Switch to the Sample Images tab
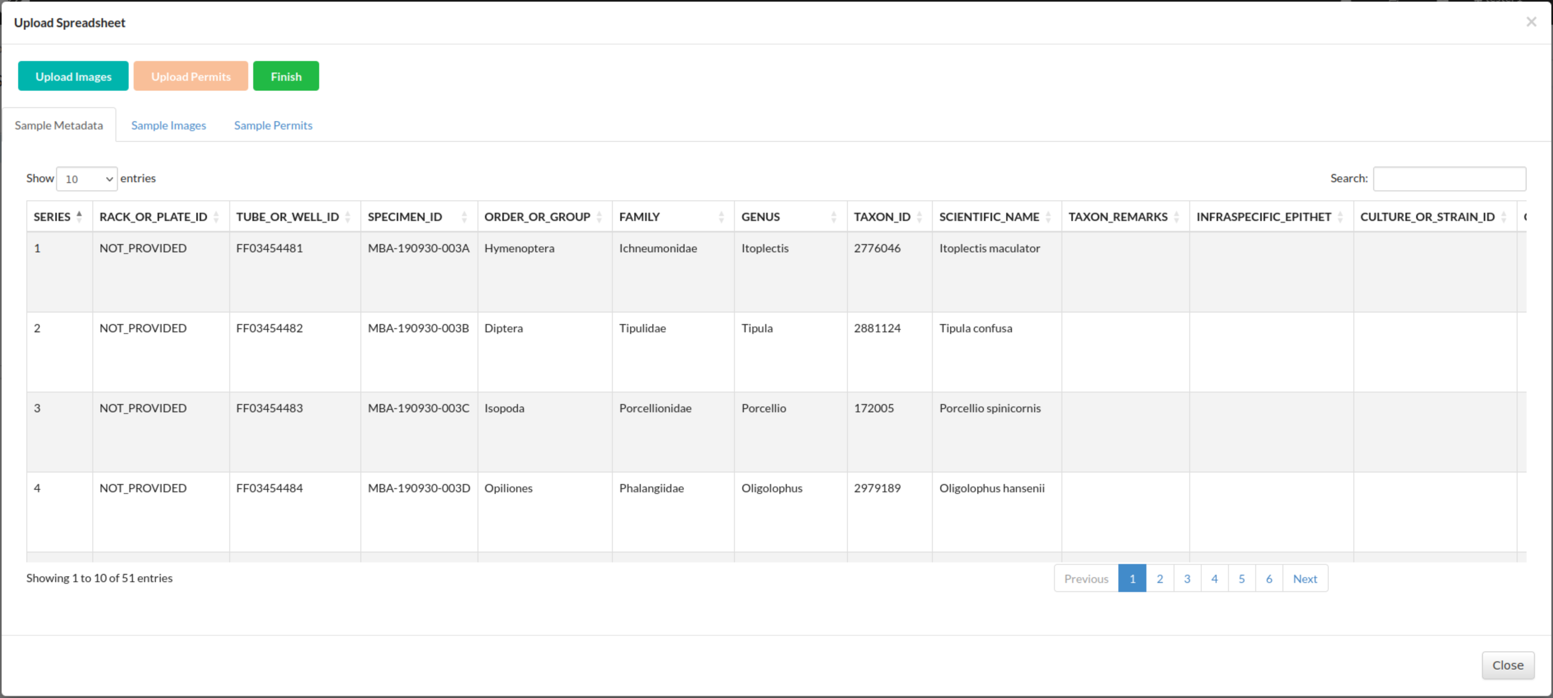1553x698 pixels. coord(169,125)
